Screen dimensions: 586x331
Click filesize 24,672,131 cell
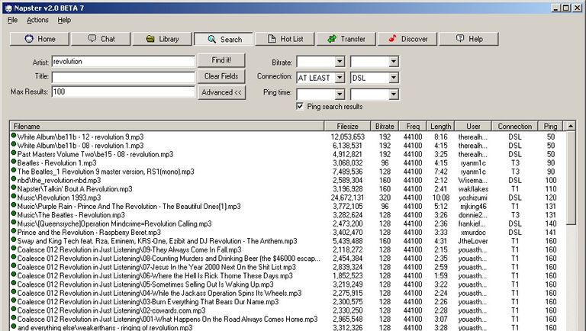pyautogui.click(x=348, y=198)
